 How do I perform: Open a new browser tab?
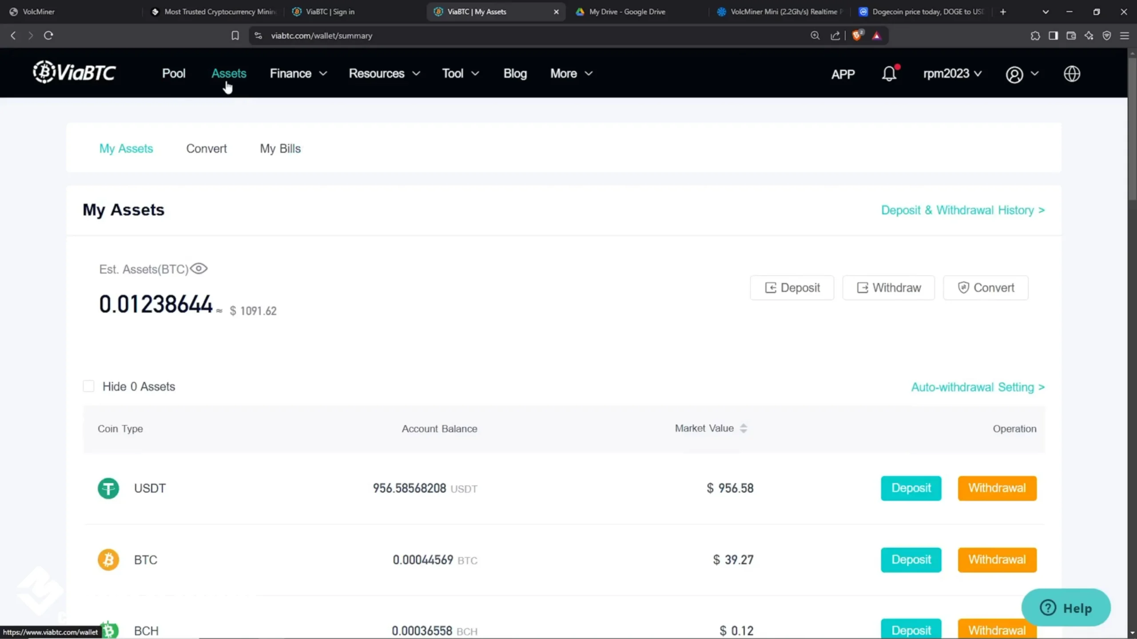[x=1003, y=12]
